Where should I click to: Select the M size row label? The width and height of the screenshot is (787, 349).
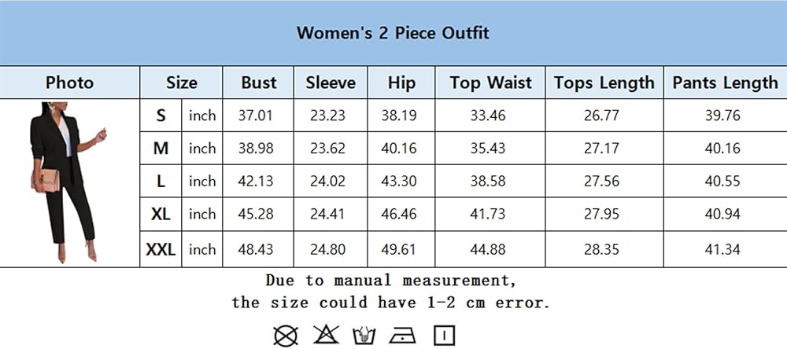[x=161, y=148]
